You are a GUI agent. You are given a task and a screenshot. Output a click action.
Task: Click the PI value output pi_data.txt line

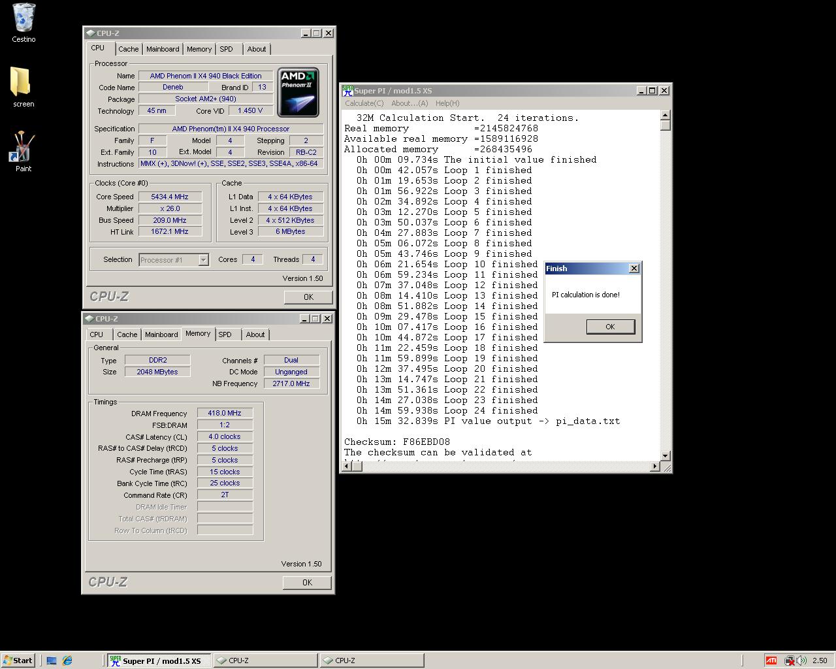click(x=489, y=421)
